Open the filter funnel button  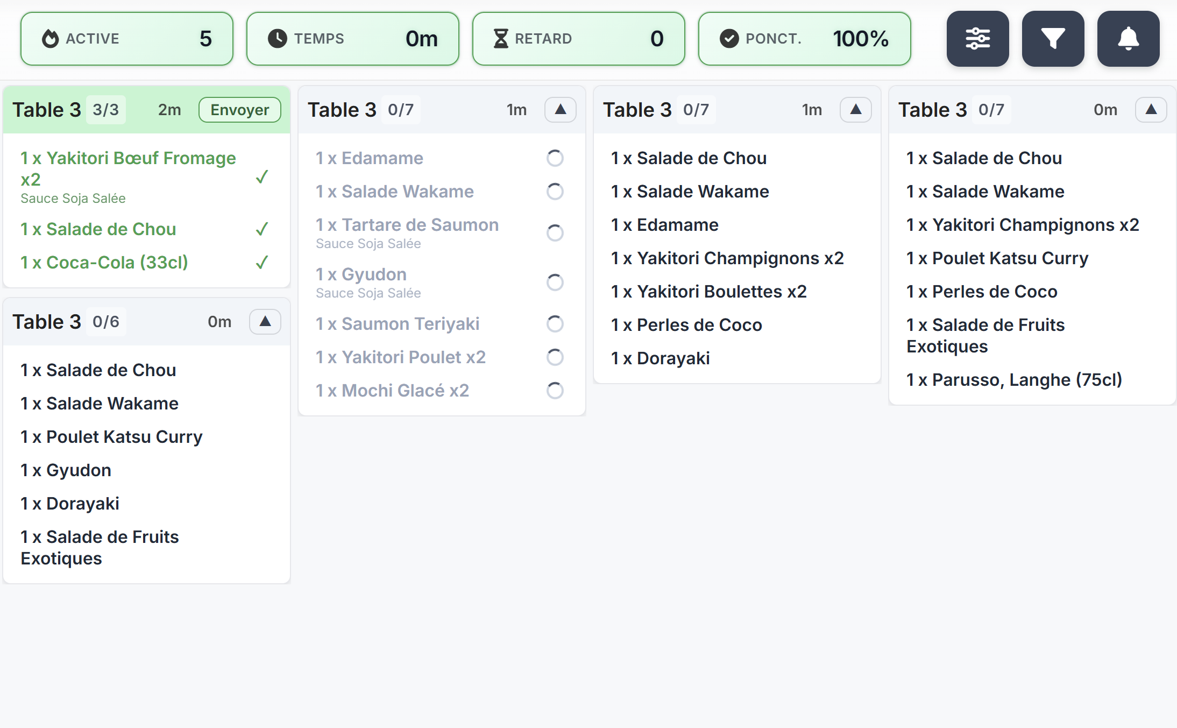(1053, 39)
